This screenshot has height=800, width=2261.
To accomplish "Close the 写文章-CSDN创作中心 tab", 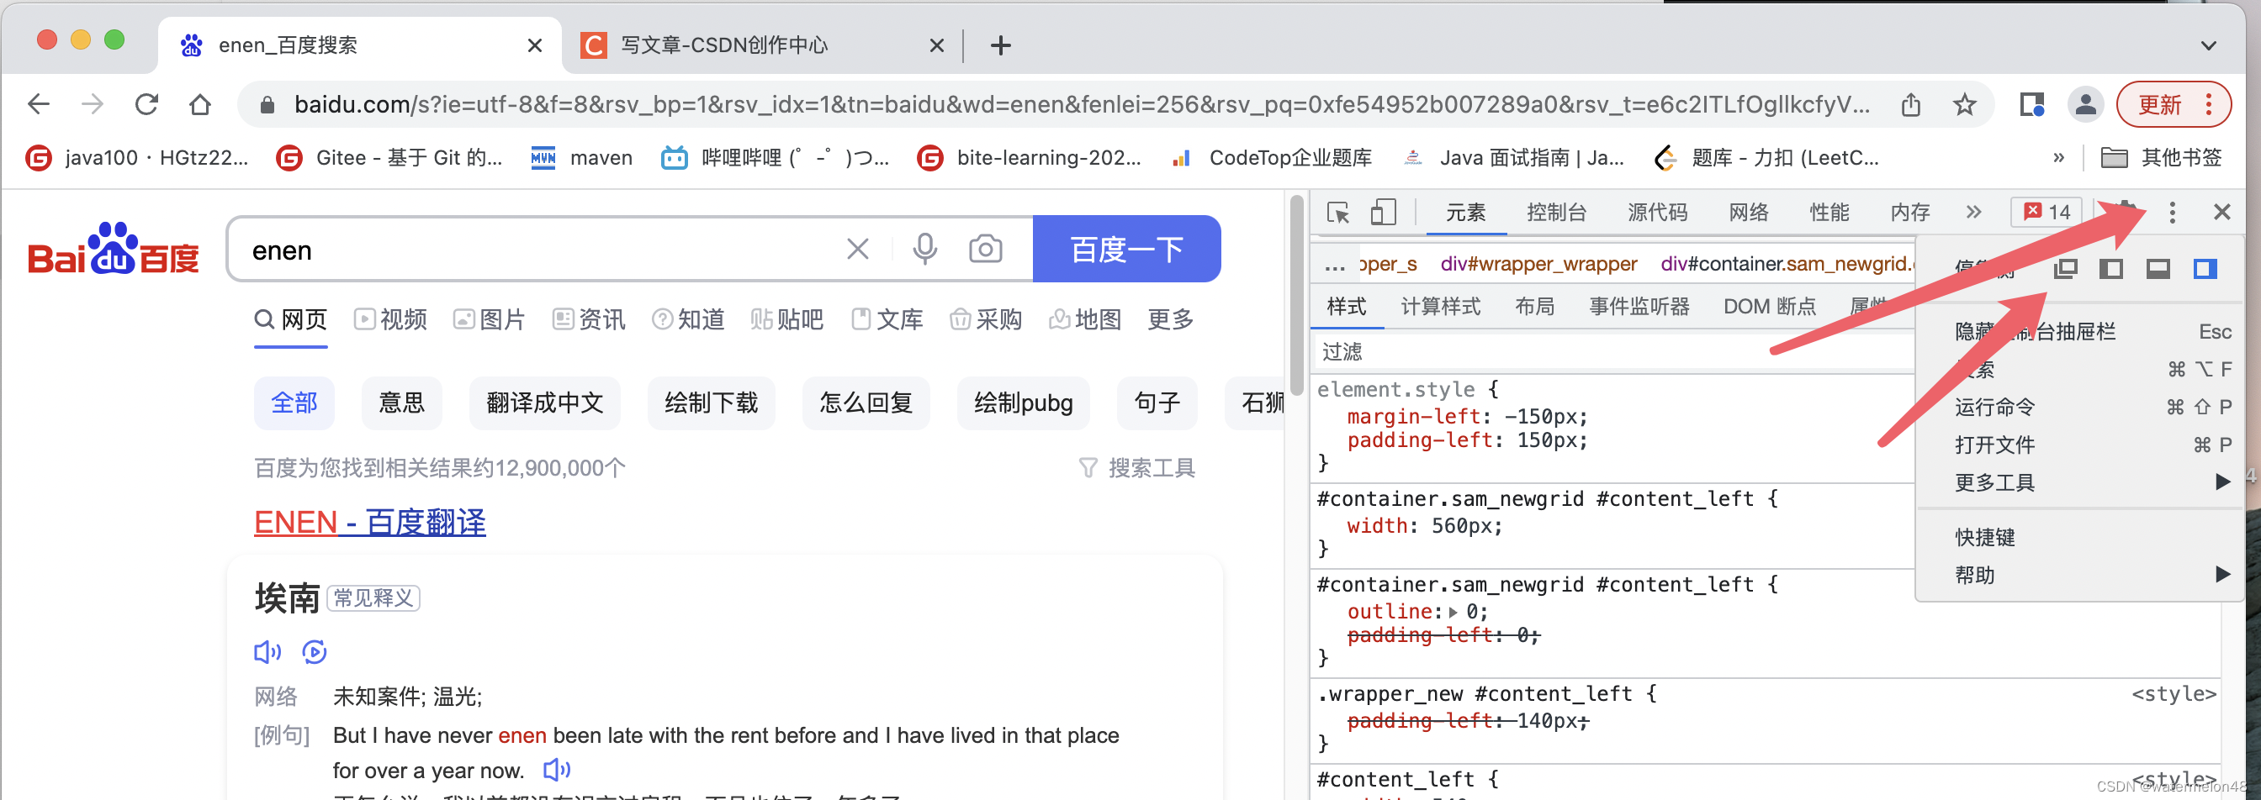I will click(936, 45).
